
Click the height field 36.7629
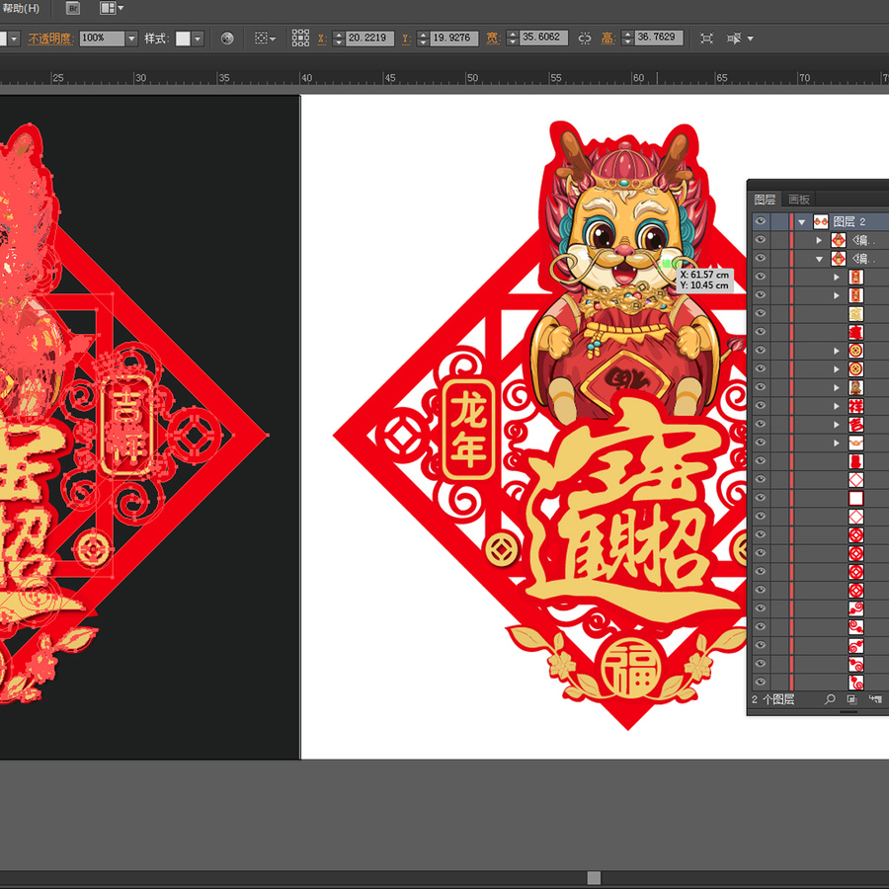[x=659, y=38]
